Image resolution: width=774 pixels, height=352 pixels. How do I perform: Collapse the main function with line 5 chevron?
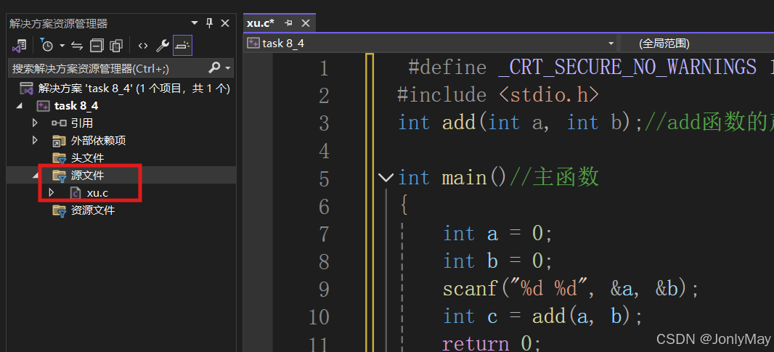pyautogui.click(x=386, y=177)
